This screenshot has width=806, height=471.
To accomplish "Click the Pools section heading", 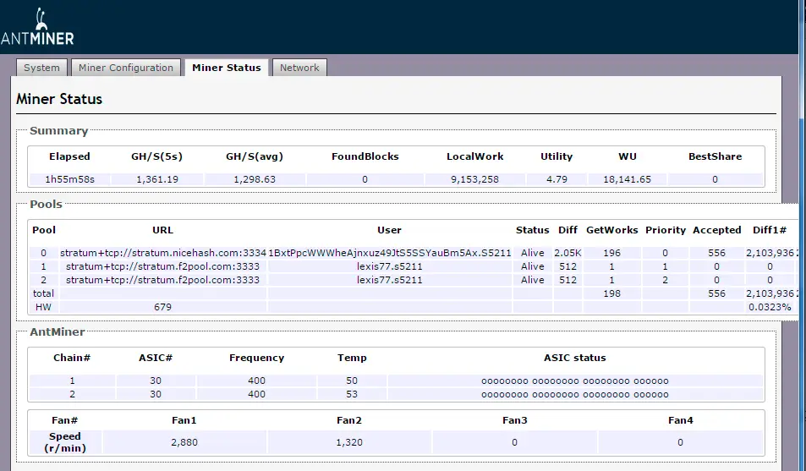I will (46, 204).
